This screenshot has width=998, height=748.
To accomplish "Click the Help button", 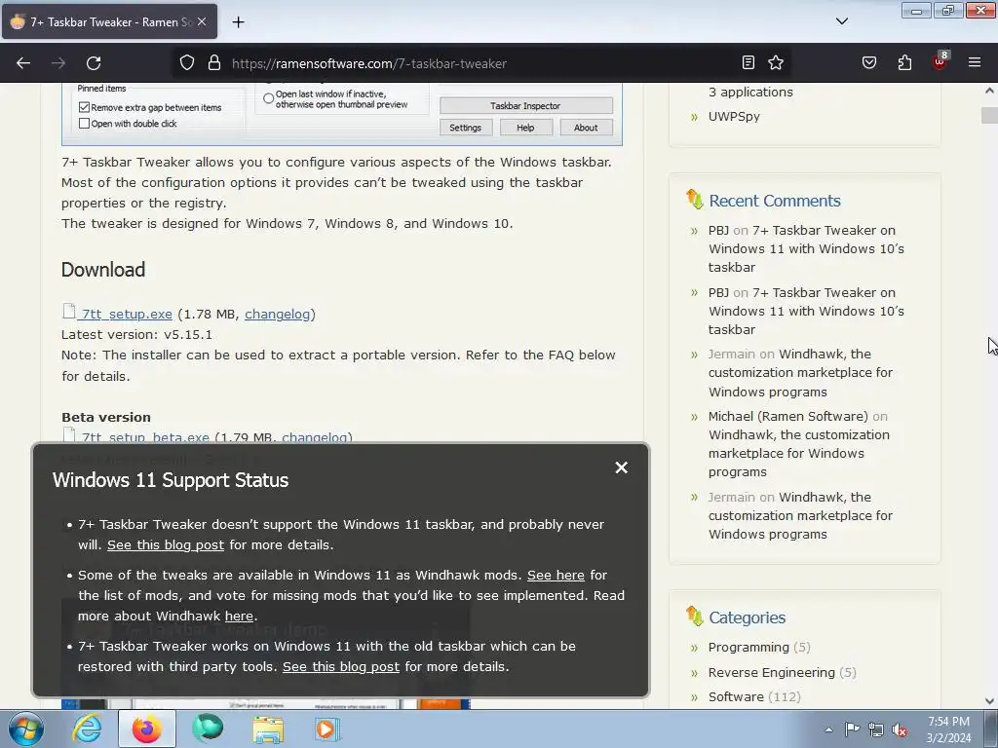I will pyautogui.click(x=525, y=128).
